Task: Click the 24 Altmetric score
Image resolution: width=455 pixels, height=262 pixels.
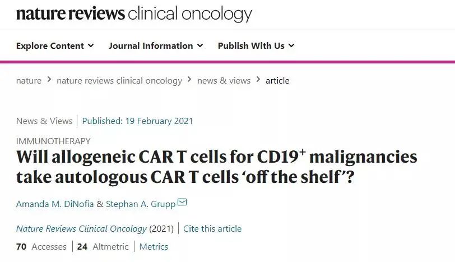Action: click(103, 247)
